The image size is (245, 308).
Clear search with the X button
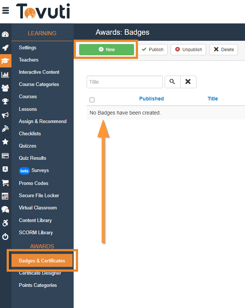188,82
